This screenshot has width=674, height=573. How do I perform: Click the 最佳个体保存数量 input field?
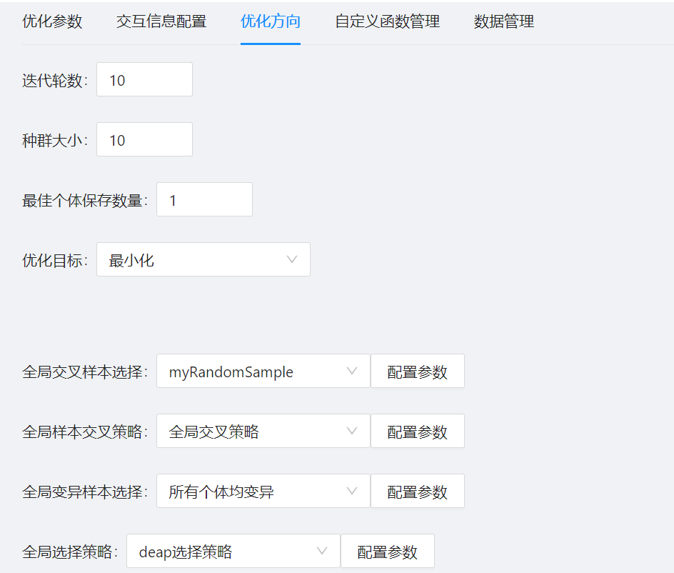click(204, 200)
